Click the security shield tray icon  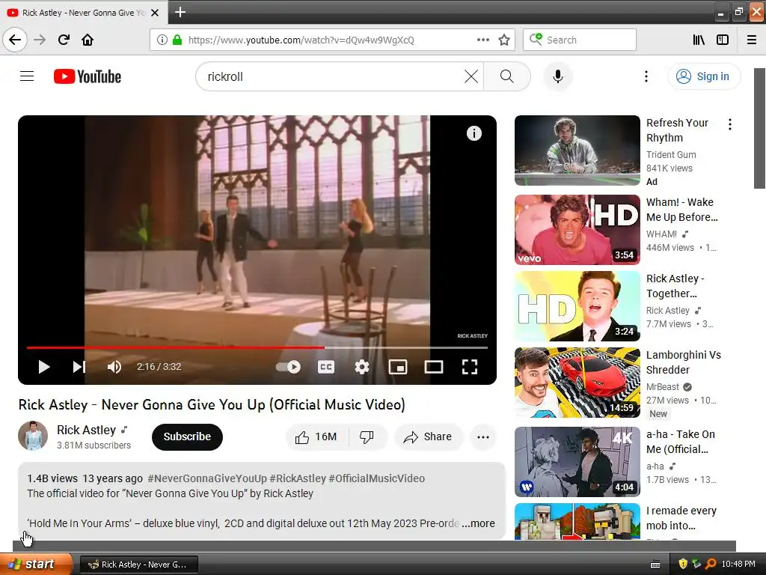pyautogui.click(x=683, y=564)
